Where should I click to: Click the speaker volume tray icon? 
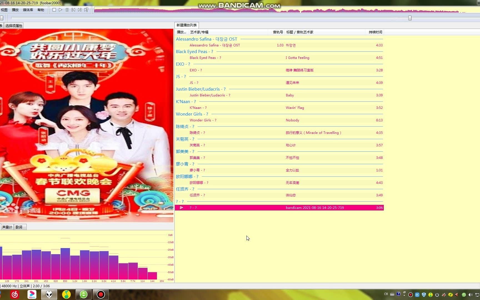470,295
